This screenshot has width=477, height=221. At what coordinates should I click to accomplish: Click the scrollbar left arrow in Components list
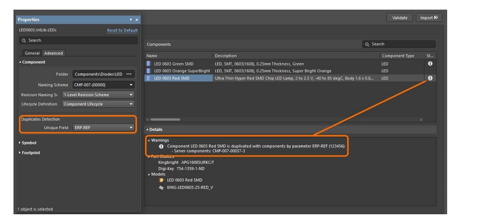[148, 119]
